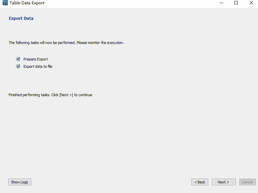Click the "to continue." text after the bracket
The height and width of the screenshot is (193, 258).
click(x=84, y=95)
